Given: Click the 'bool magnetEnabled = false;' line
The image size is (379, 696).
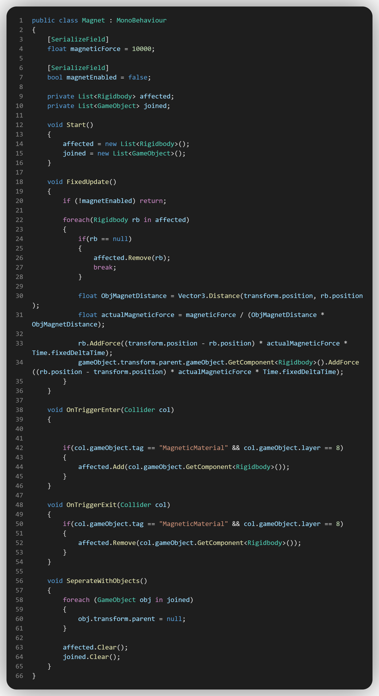Looking at the screenshot, I should pyautogui.click(x=99, y=77).
